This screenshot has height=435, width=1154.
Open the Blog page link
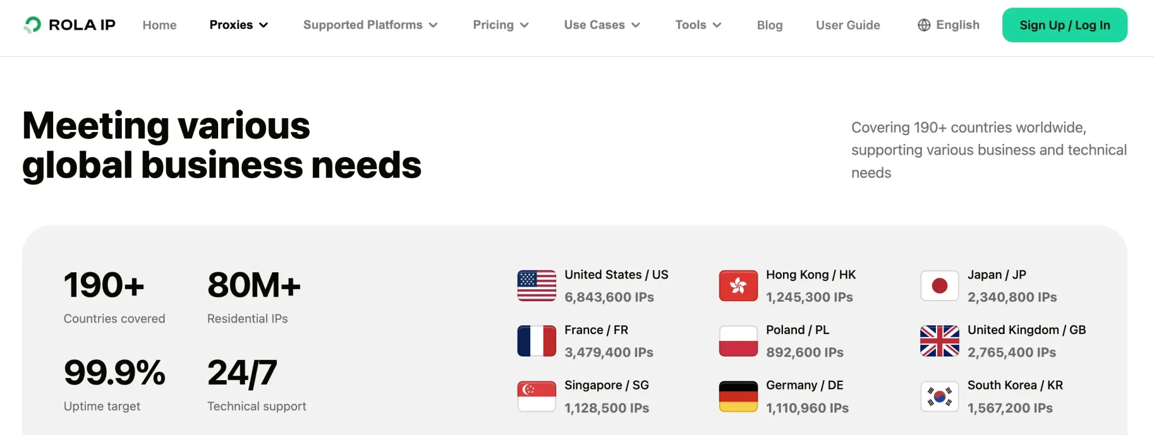click(770, 25)
